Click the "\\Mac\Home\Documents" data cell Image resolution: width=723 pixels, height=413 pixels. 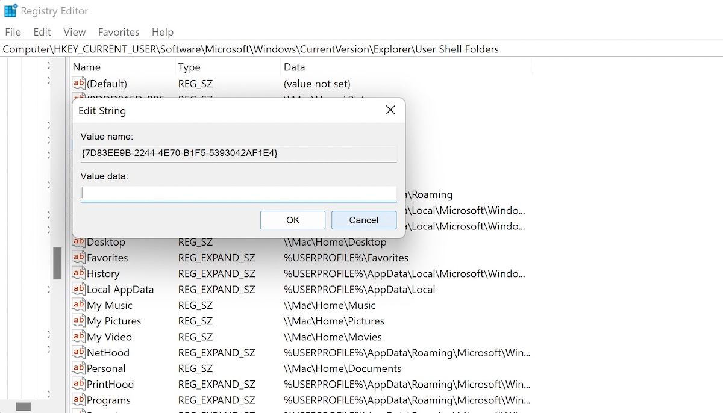[342, 368]
